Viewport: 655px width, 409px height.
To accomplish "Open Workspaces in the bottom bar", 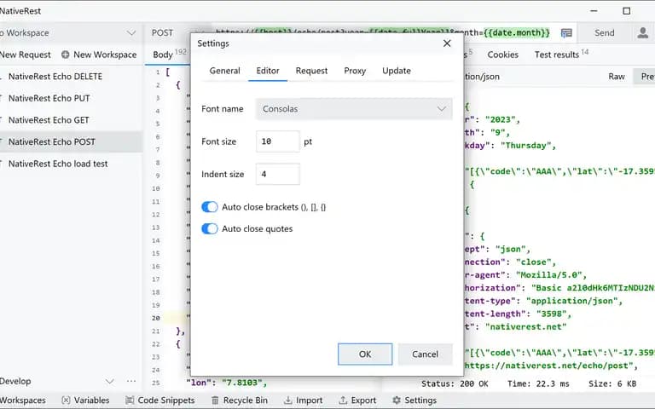I will (22, 400).
